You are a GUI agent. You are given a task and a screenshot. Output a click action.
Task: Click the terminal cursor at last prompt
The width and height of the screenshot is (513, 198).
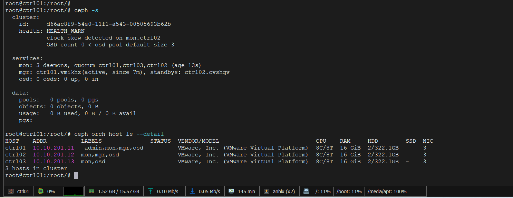point(76,175)
